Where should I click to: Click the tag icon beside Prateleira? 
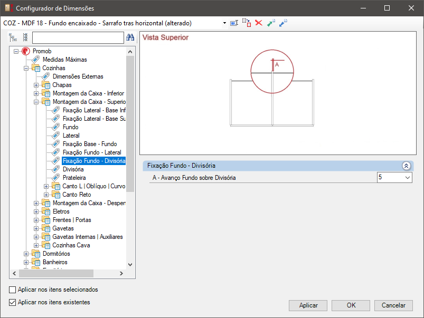(x=55, y=178)
